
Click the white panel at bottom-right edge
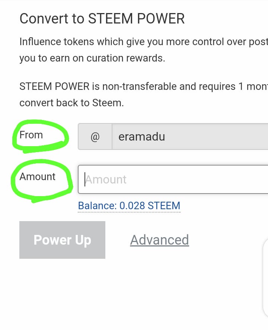tap(265, 283)
